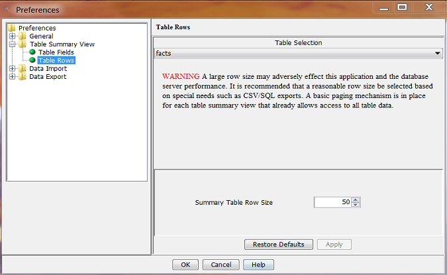Open the Help button
The width and height of the screenshot is (447, 275).
tap(258, 264)
